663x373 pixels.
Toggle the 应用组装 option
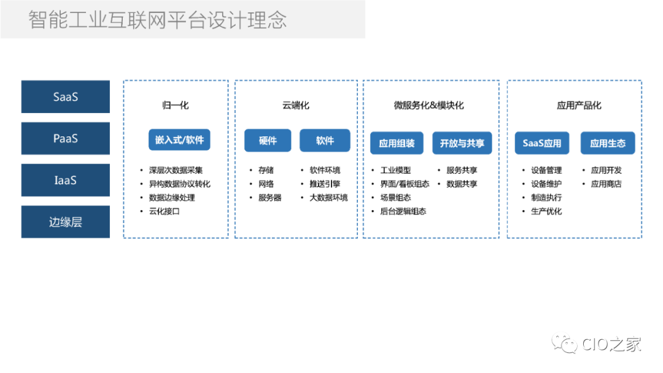[x=397, y=143]
